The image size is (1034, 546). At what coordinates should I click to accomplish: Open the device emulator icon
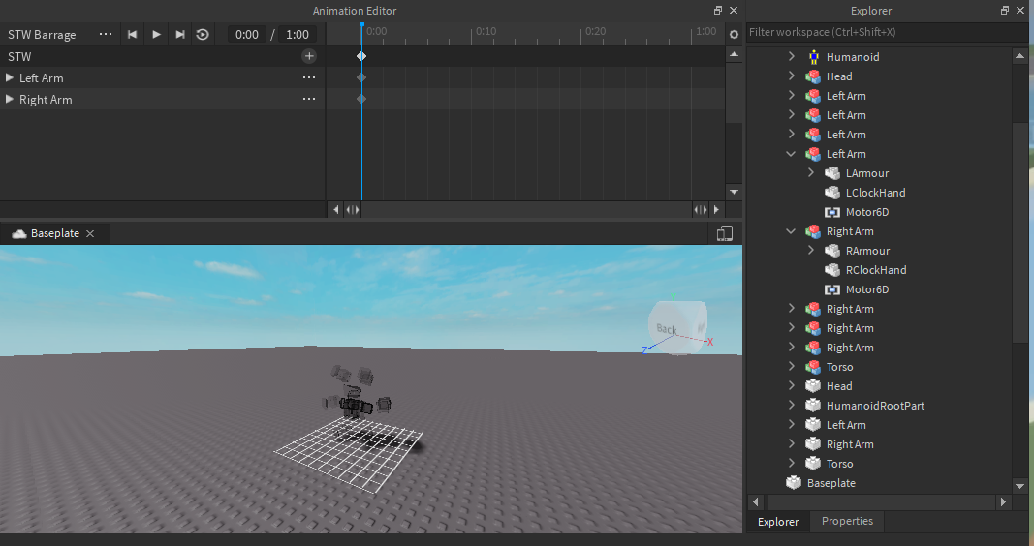click(x=725, y=233)
